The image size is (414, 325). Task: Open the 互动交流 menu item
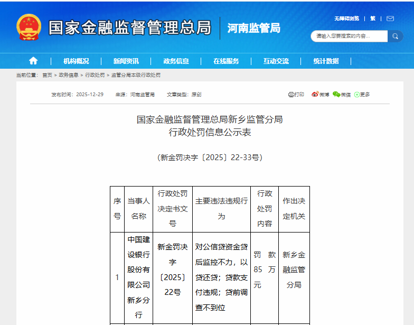pyautogui.click(x=276, y=61)
